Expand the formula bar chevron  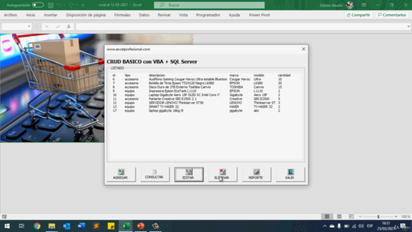tap(408, 26)
